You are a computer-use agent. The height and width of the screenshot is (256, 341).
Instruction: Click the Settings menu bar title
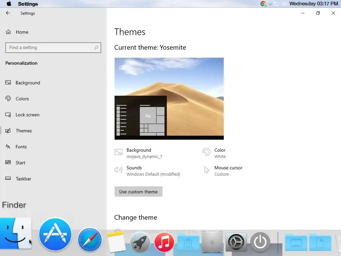[28, 4]
